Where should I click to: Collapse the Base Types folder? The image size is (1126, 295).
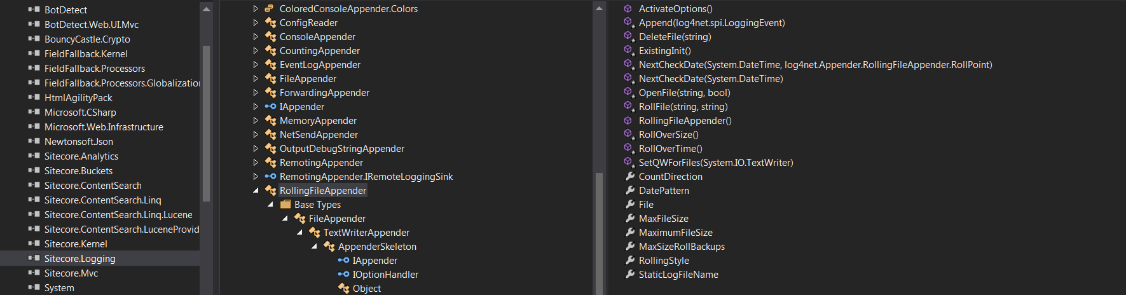tap(270, 205)
